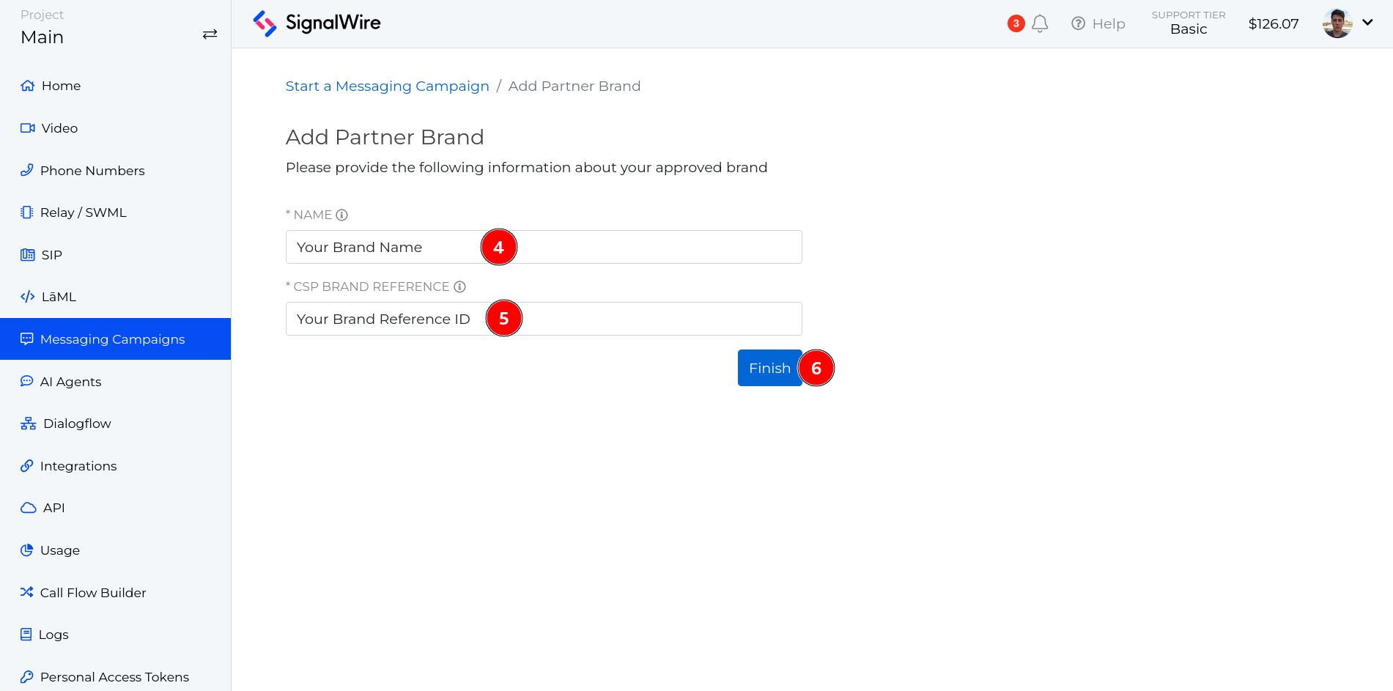Open the Video section in sidebar

pos(59,128)
